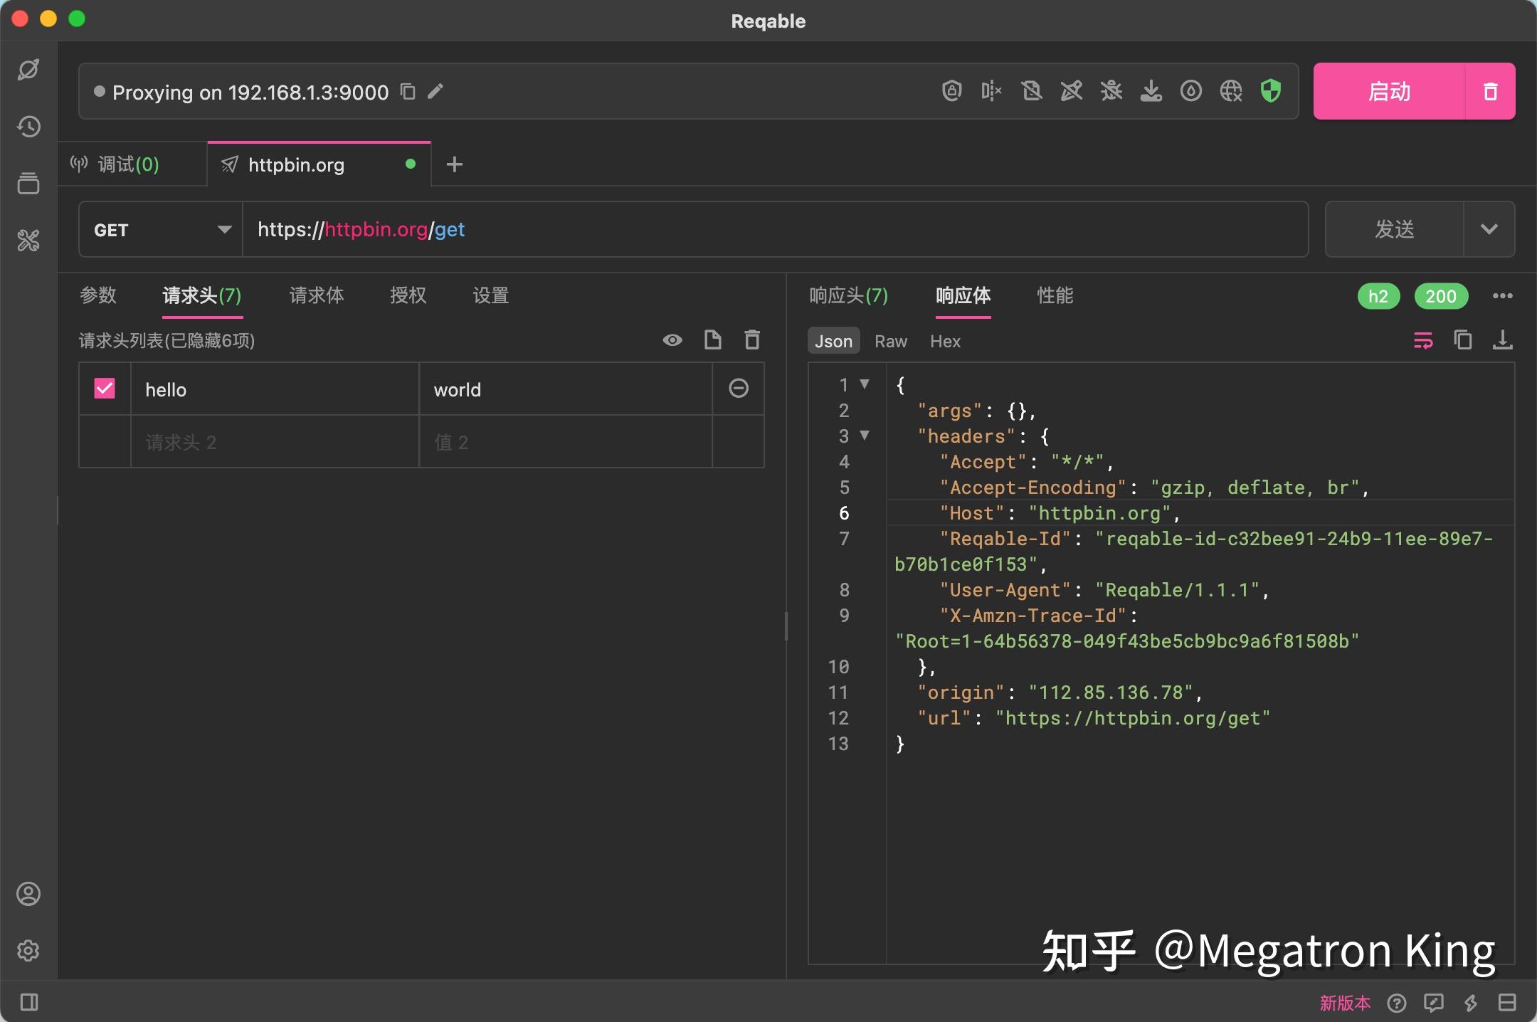Screen dimensions: 1537x1022
Task: Toggle word wrap in response body
Action: point(1423,340)
